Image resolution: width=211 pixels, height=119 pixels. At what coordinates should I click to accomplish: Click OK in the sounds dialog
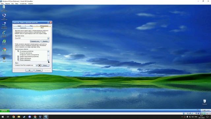pyautogui.click(x=29, y=70)
